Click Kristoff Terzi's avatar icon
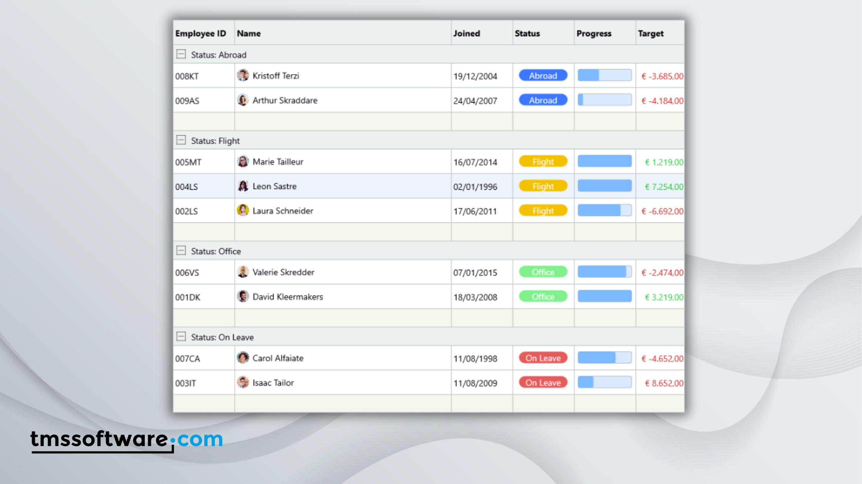 coord(242,75)
